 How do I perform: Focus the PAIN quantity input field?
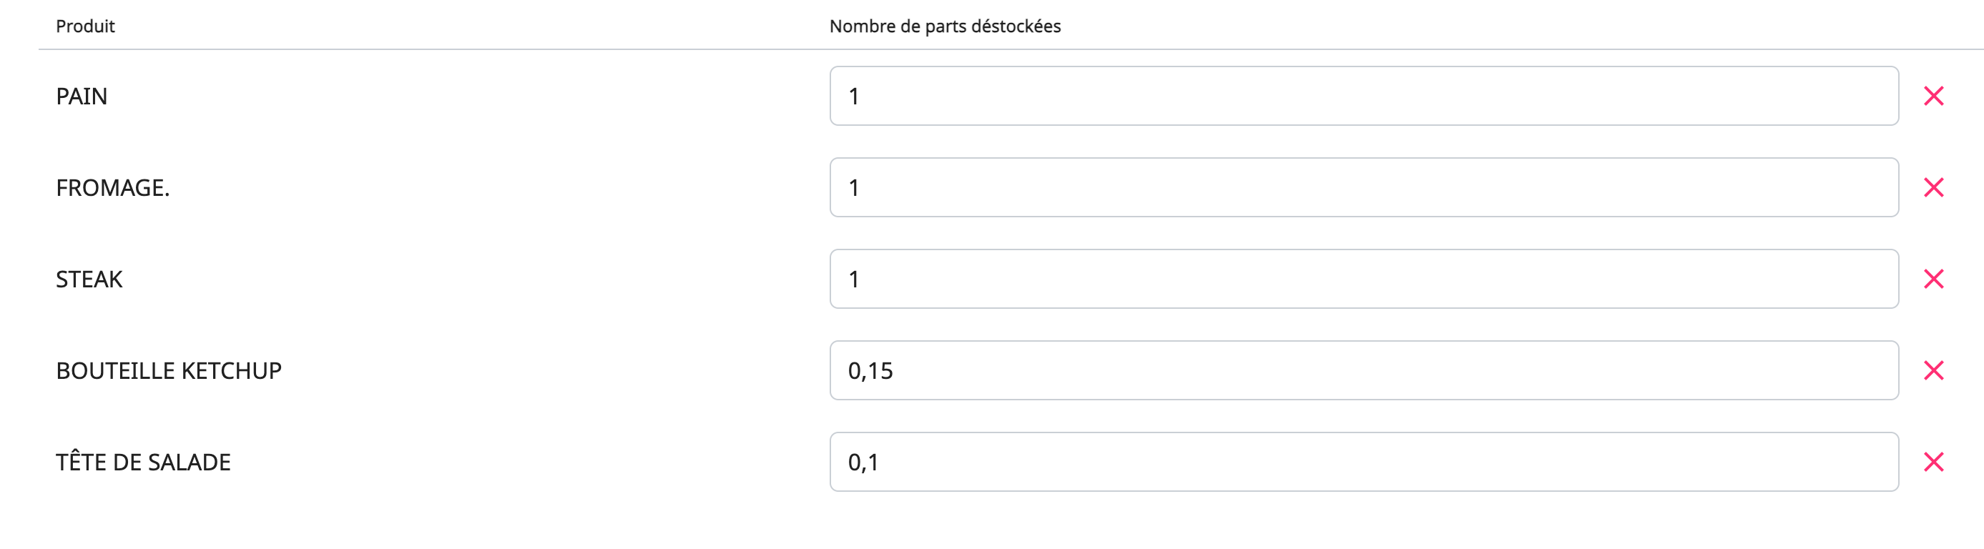(x=1363, y=97)
